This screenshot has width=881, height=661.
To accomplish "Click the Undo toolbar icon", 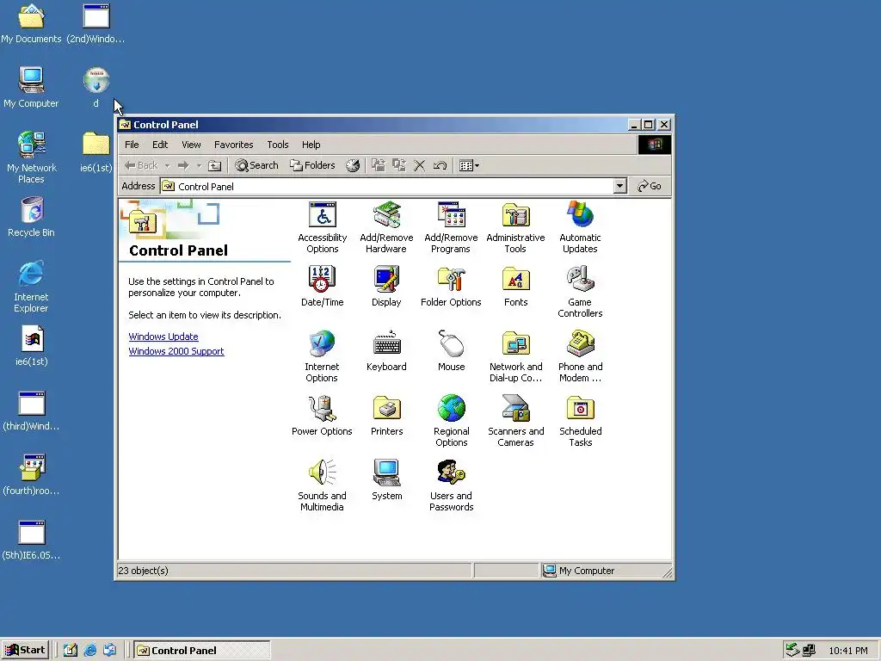I will pos(440,165).
